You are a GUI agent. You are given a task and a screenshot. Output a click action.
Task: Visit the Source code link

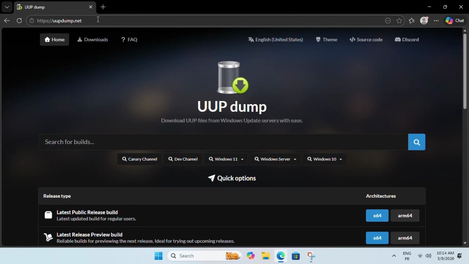point(366,40)
